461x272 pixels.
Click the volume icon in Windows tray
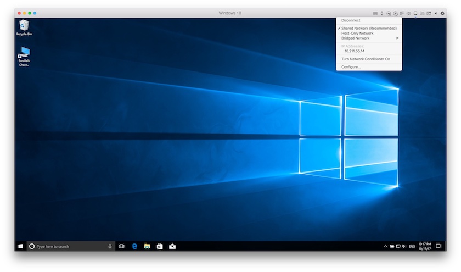(x=404, y=246)
